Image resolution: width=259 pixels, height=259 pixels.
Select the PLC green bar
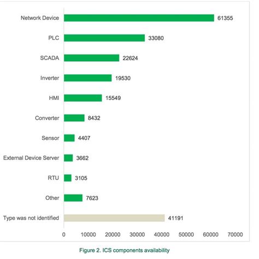(x=104, y=38)
